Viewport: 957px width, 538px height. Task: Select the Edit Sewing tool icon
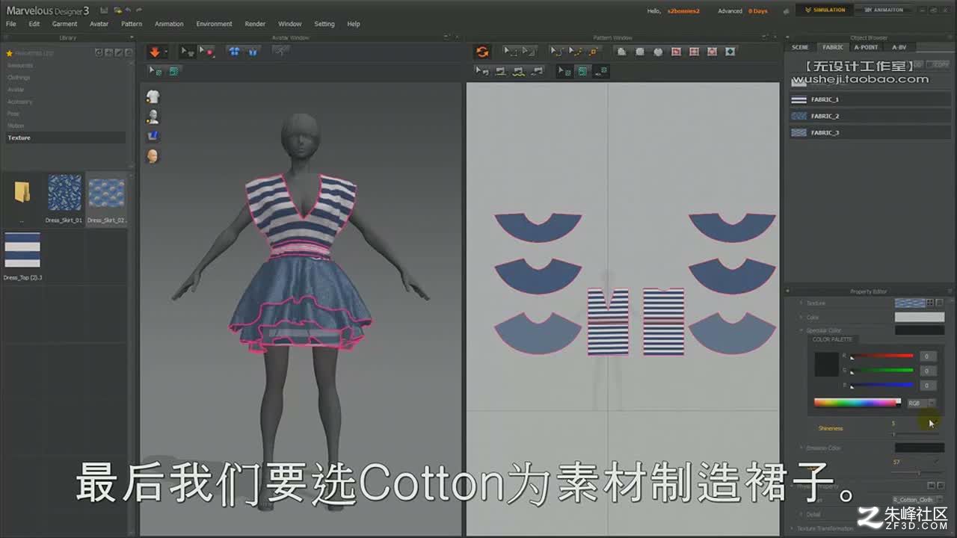pyautogui.click(x=482, y=71)
